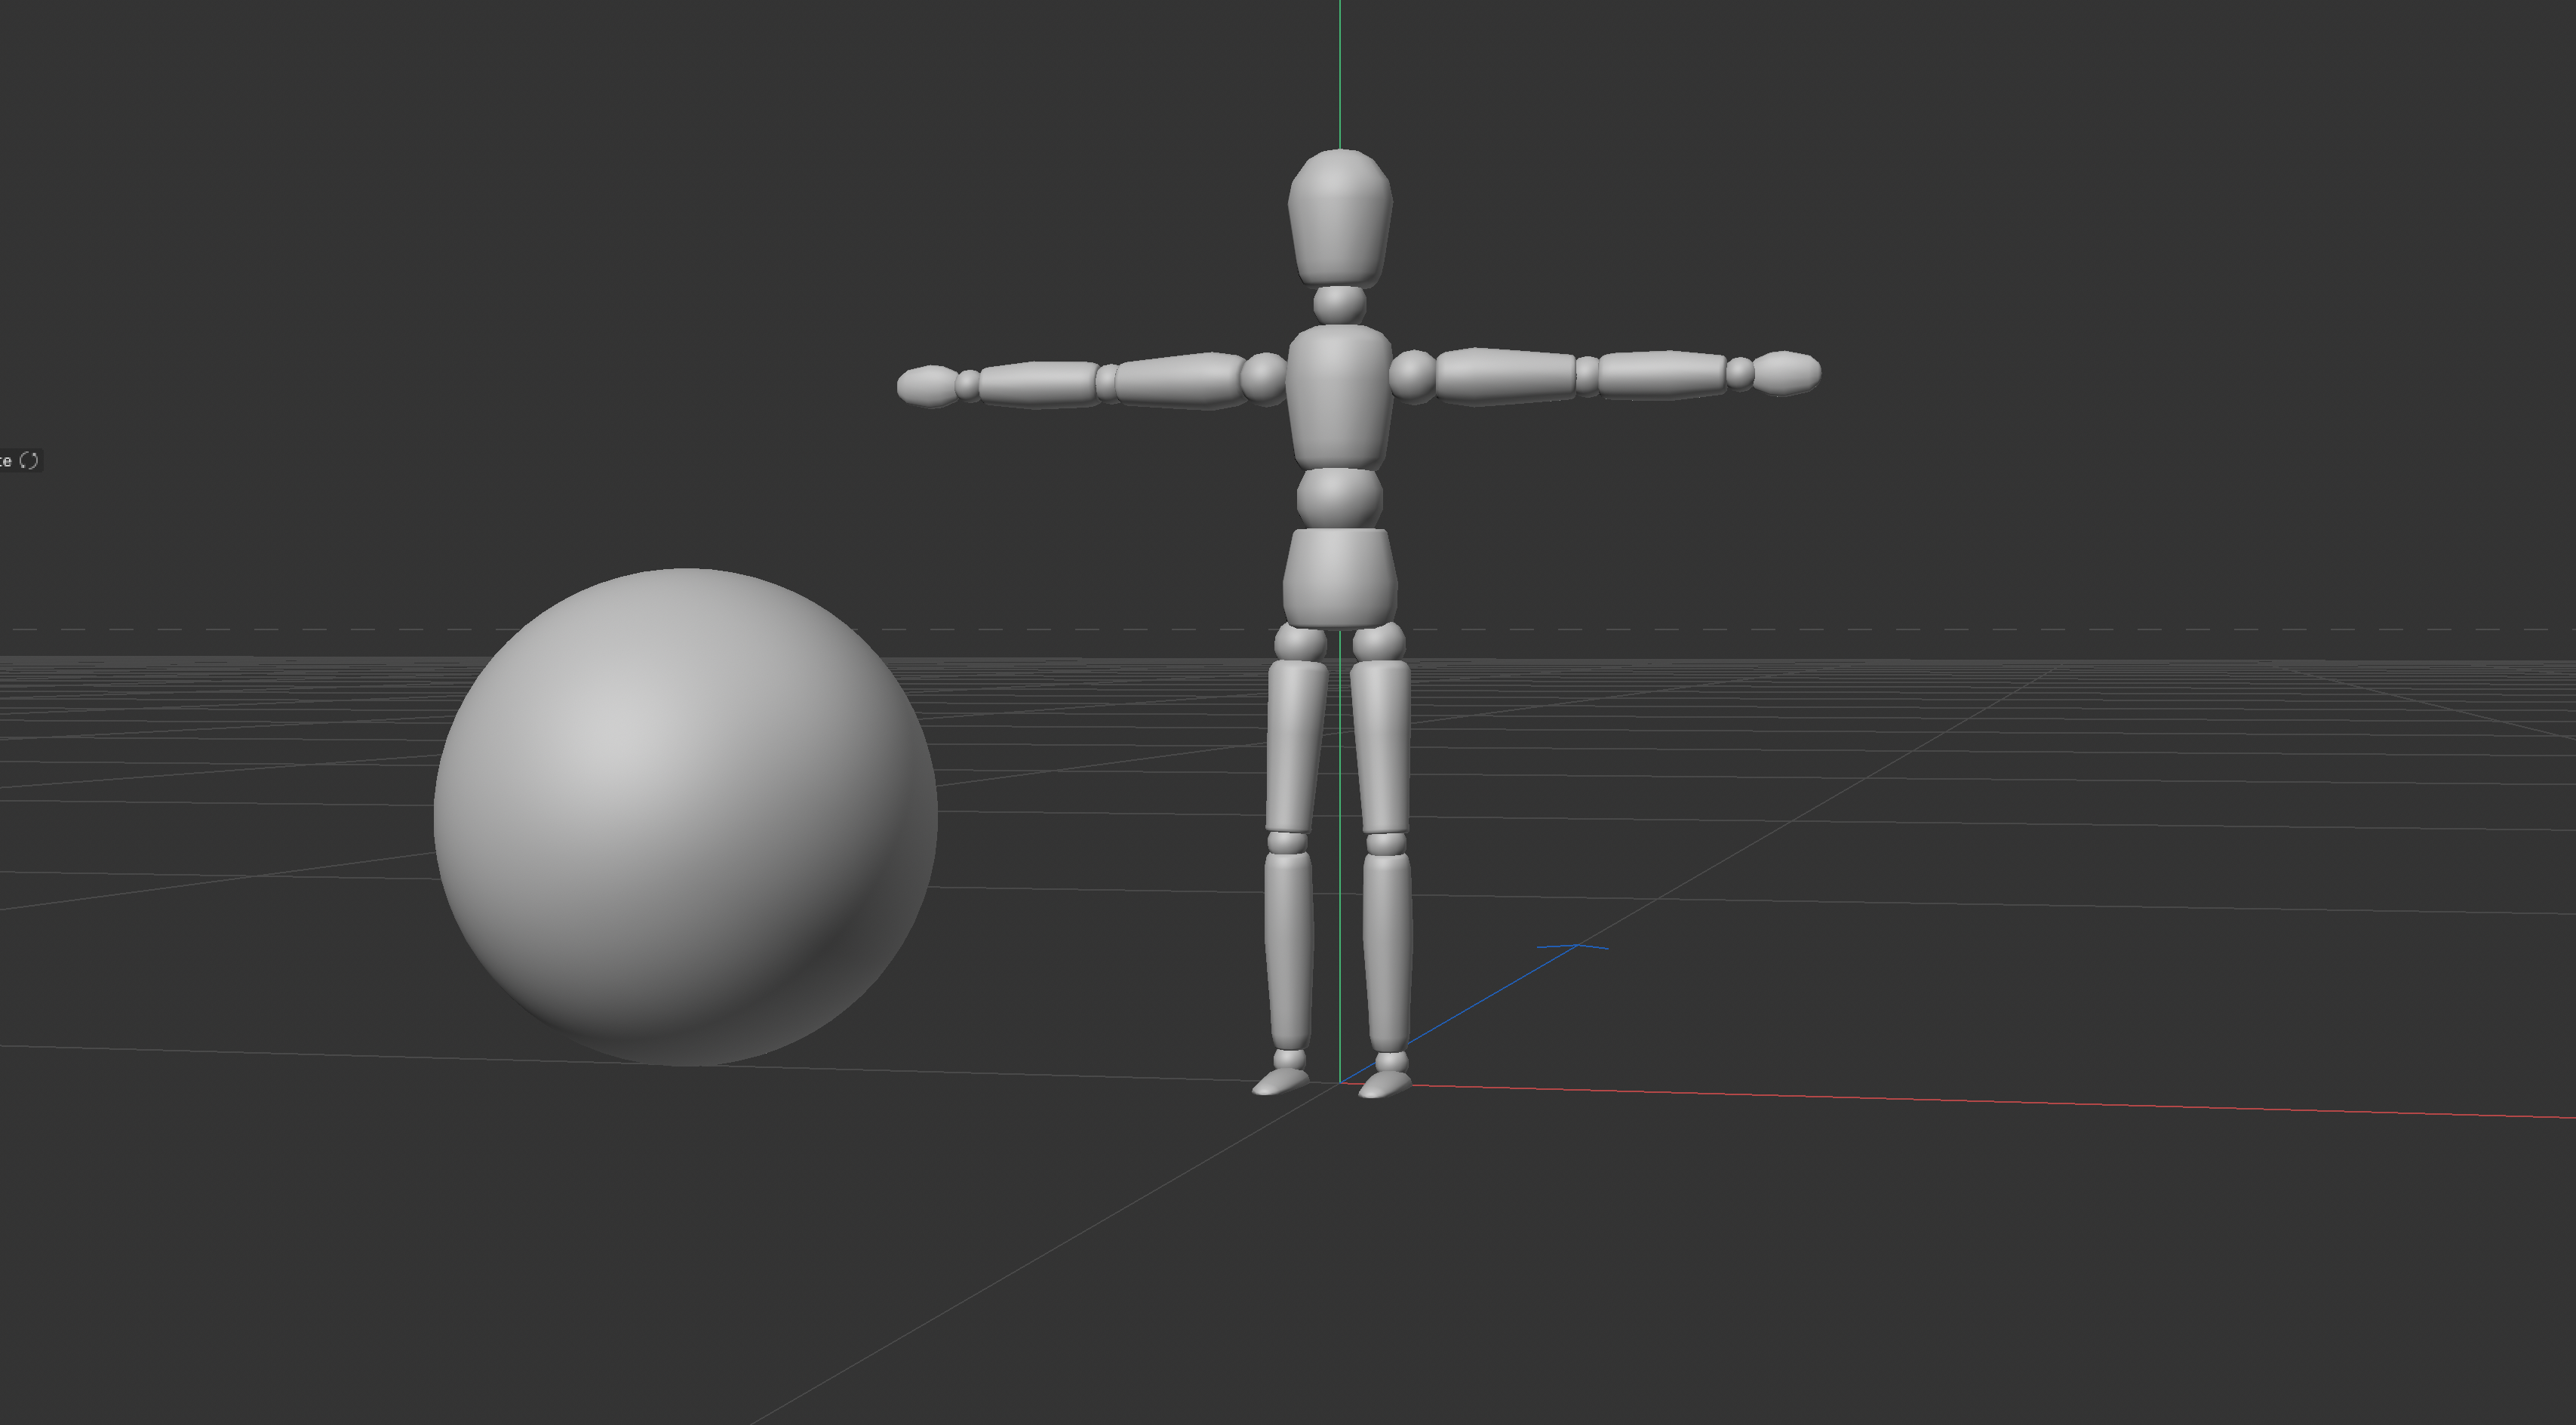
Task: Select the mannequin's pelvis segment
Action: 1339,578
